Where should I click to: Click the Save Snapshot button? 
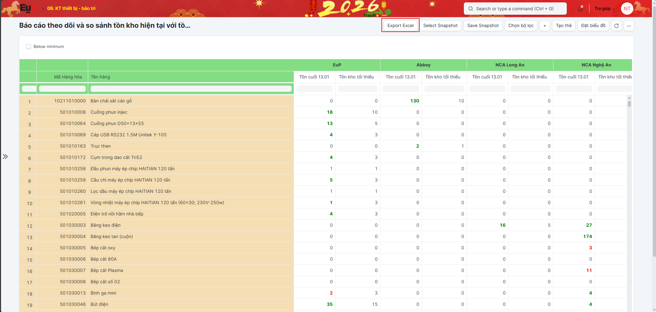tap(483, 26)
